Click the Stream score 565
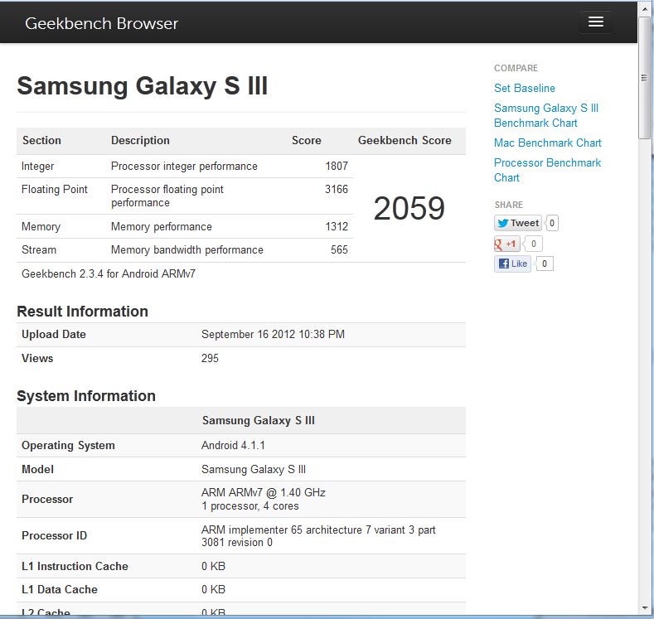 point(339,249)
